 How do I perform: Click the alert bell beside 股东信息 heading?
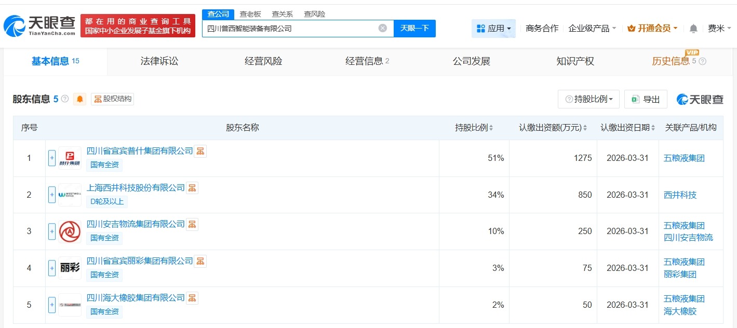click(x=79, y=99)
